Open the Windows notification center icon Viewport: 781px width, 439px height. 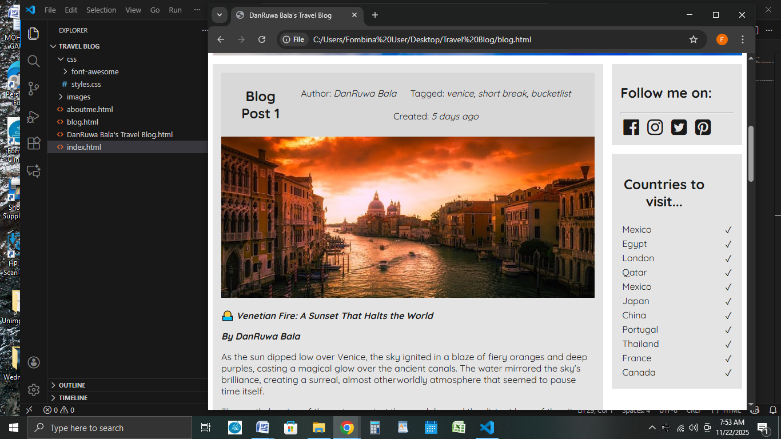[x=763, y=428]
